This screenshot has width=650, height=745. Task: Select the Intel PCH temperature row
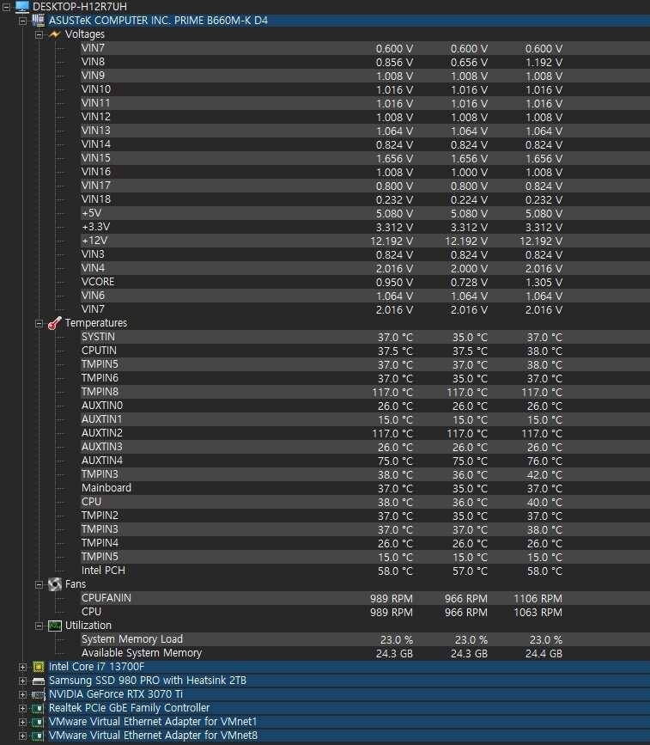(x=365, y=571)
